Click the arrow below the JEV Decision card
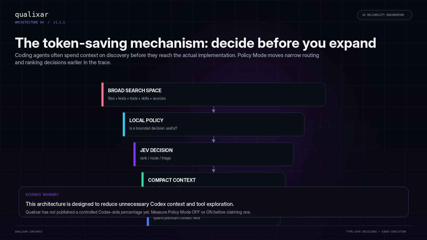 coord(213,169)
